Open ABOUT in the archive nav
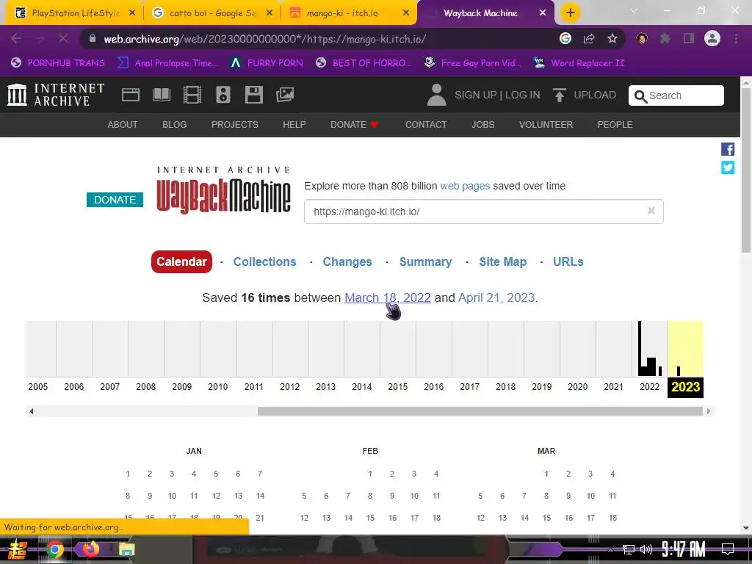Screen dimensions: 752x564 point(123,125)
